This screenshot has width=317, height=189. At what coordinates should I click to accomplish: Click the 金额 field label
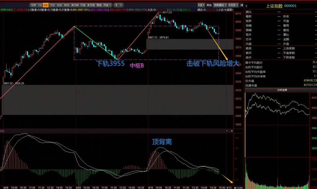pos(286,39)
